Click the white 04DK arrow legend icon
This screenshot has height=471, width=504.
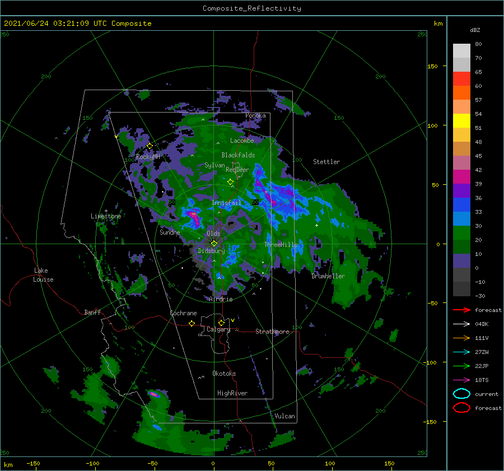pos(461,324)
